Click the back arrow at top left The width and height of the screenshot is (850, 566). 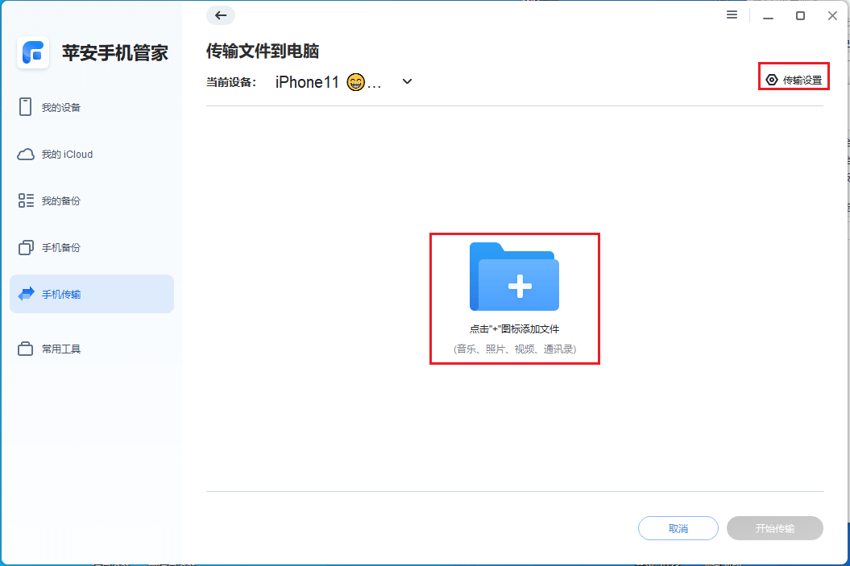pyautogui.click(x=220, y=15)
